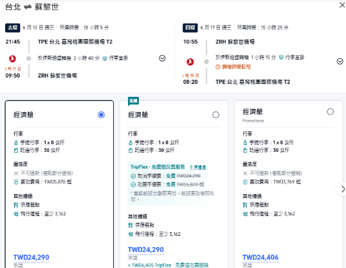This screenshot has height=268, width=346.
Task: Click the mileage icon in first fare card
Action: click(x=16, y=214)
